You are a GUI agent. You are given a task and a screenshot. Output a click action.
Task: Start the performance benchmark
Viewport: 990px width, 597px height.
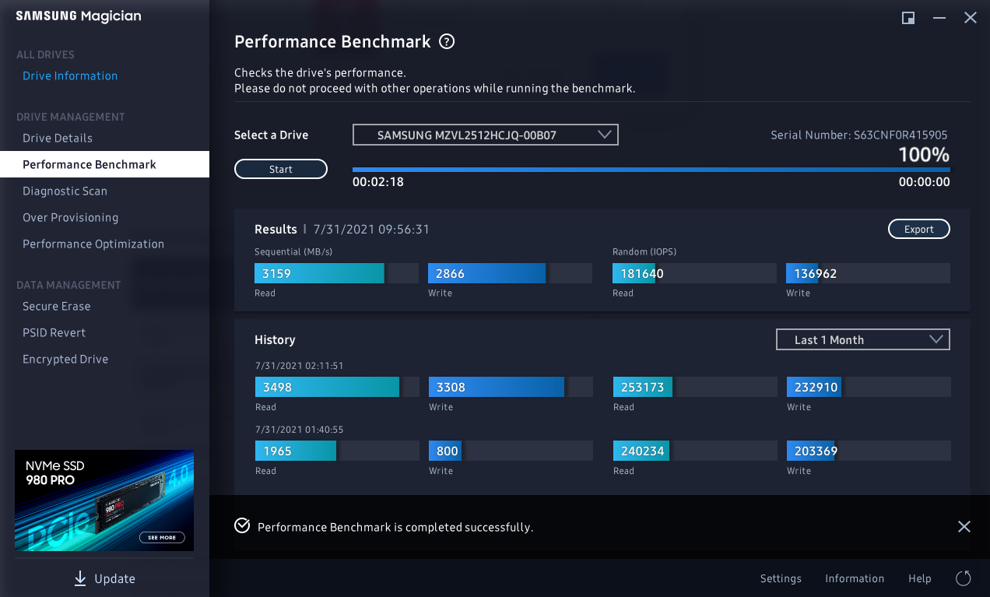(x=281, y=169)
